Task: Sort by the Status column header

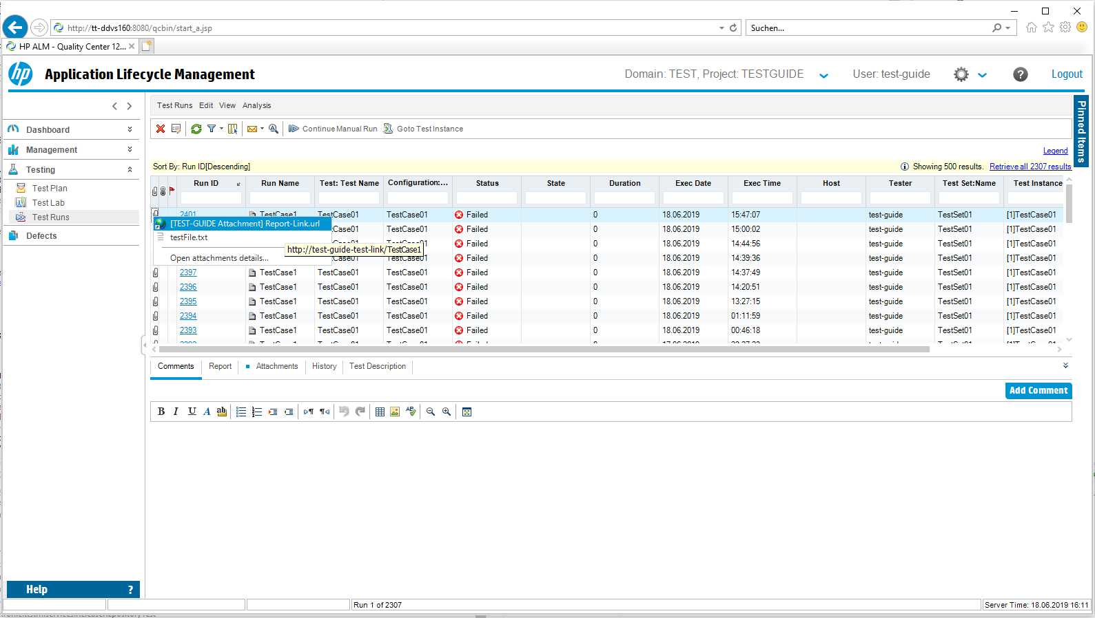Action: click(x=487, y=183)
